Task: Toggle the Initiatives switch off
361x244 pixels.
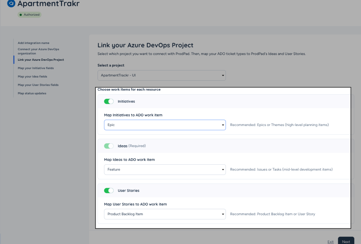Action: [109, 101]
